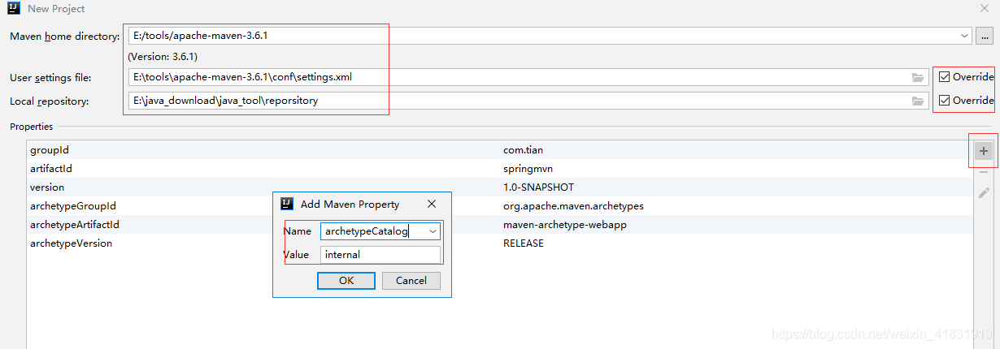
Task: Toggle Override for User settings file
Action: pyautogui.click(x=943, y=77)
